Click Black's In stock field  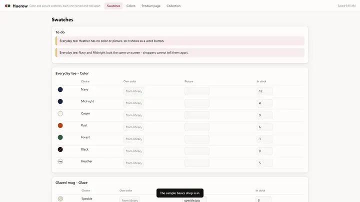(264, 151)
